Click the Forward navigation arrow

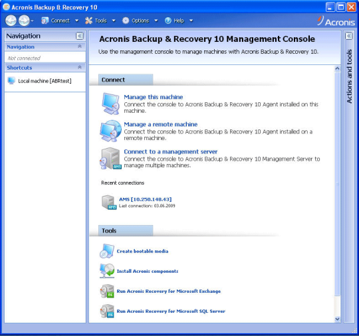(24, 21)
